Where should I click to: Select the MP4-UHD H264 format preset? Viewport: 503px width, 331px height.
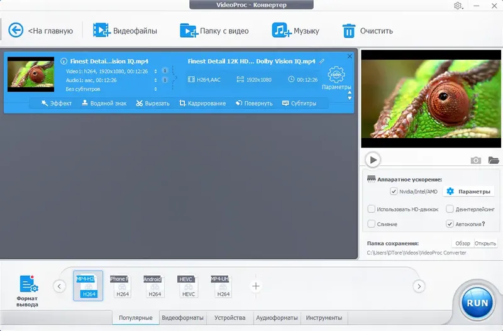[222, 286]
